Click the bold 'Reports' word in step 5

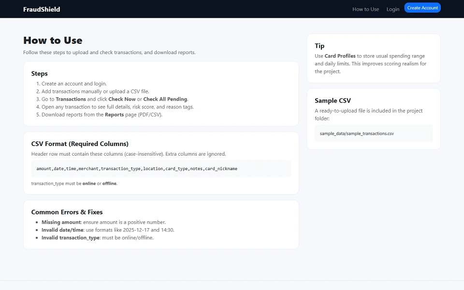pyautogui.click(x=114, y=115)
